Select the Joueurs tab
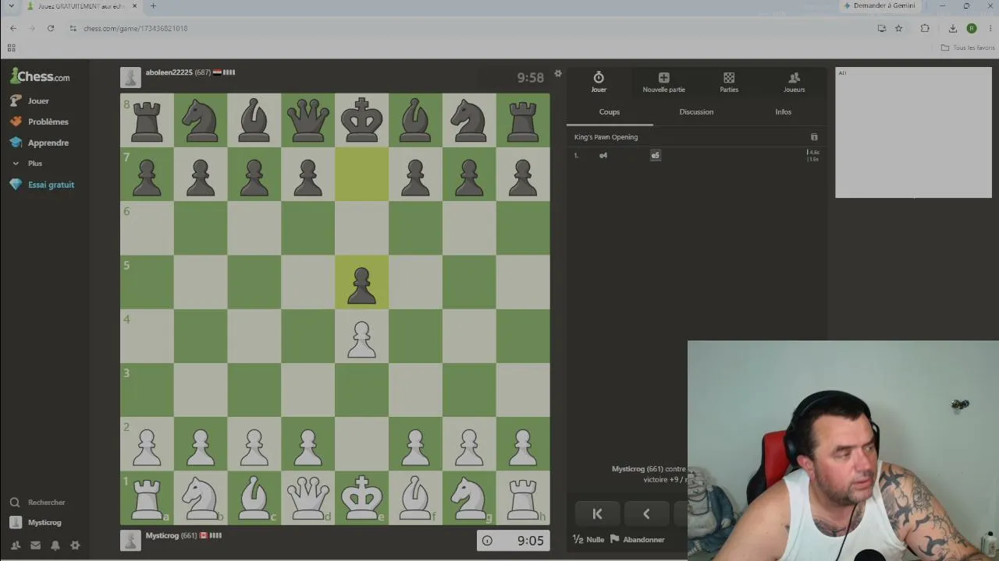The width and height of the screenshot is (999, 561). 794,82
